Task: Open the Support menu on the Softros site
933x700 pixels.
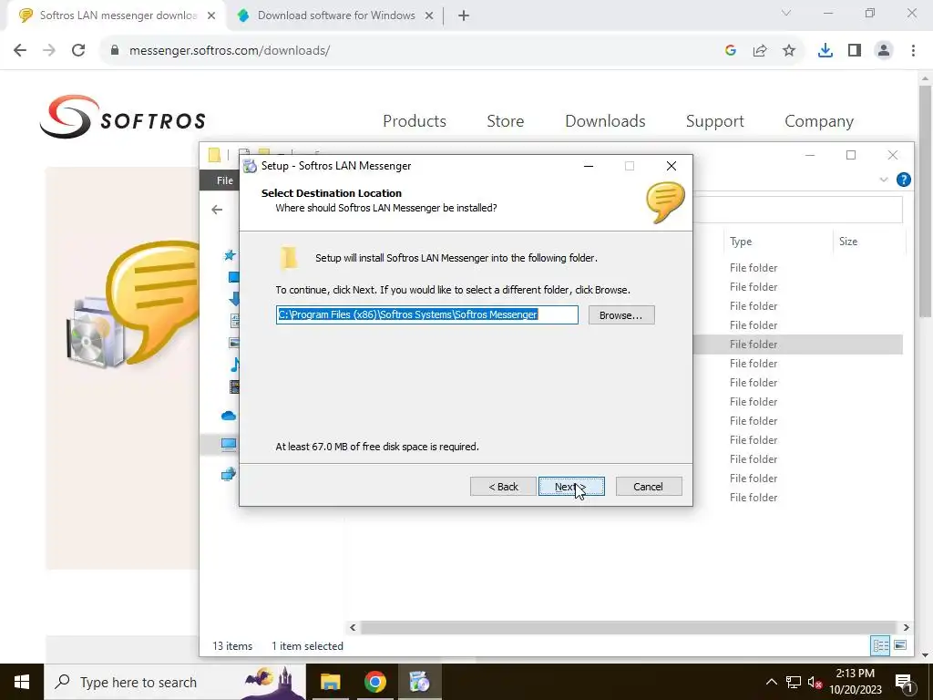Action: point(714,121)
